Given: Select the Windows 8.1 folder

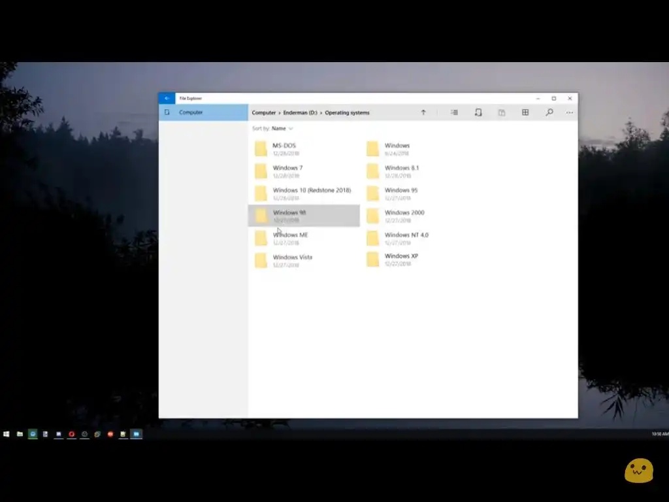Looking at the screenshot, I should coord(416,171).
